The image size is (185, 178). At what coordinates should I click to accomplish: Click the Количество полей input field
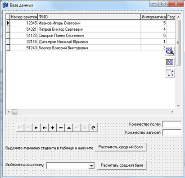172,124
